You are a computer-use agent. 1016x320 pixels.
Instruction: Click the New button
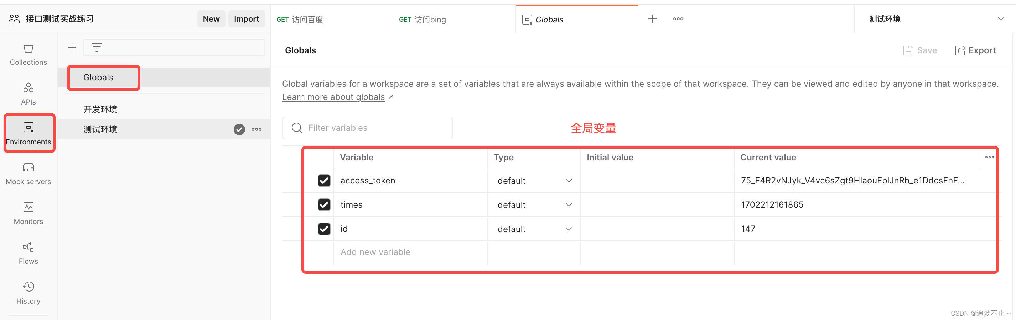tap(211, 19)
